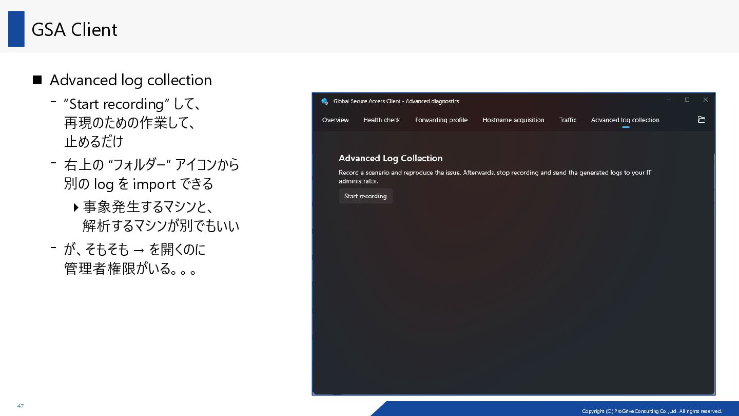Click the slide text starting "Start recording"
This screenshot has height=416, width=739.
click(x=132, y=122)
